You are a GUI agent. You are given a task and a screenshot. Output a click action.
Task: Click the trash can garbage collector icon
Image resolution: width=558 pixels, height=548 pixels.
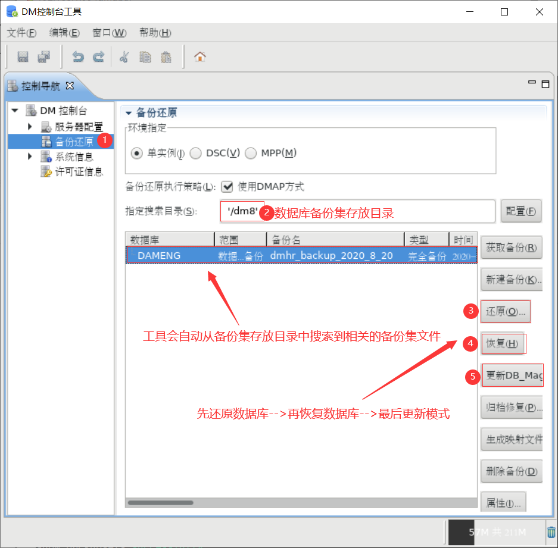pyautogui.click(x=551, y=532)
